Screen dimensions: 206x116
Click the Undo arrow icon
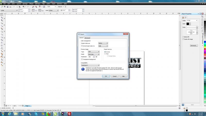pyautogui.click(x=23, y=7)
